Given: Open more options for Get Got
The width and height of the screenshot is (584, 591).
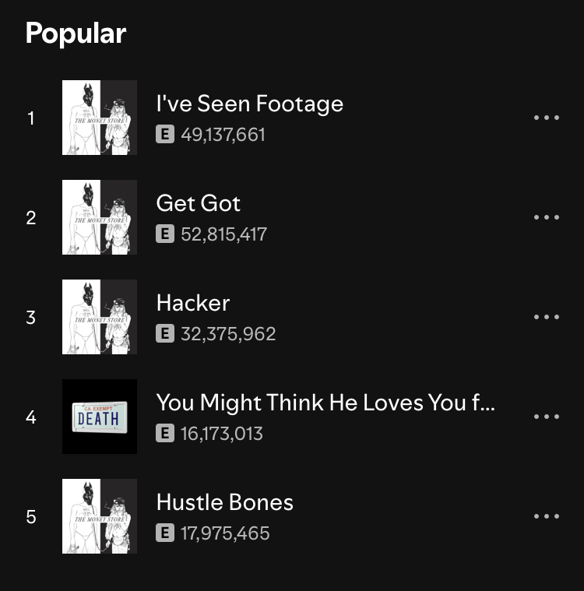Looking at the screenshot, I should 547,217.
